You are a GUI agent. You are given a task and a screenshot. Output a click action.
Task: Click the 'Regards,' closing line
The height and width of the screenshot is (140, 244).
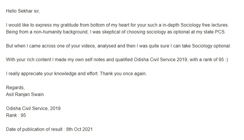(15, 88)
